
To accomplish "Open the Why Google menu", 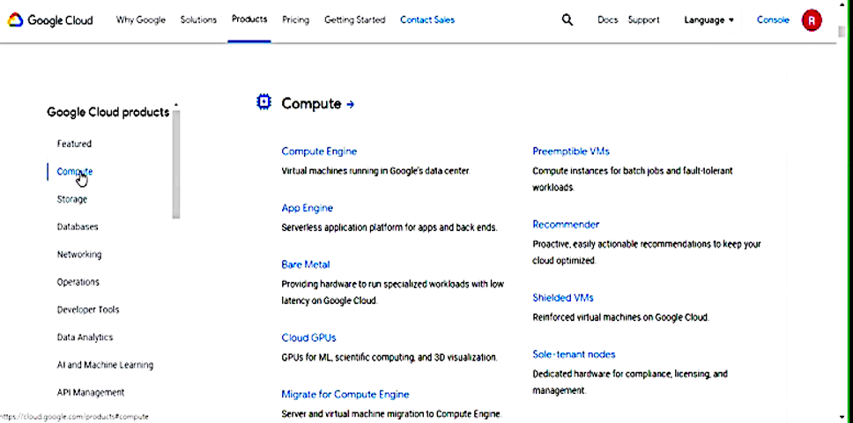I will [x=141, y=19].
